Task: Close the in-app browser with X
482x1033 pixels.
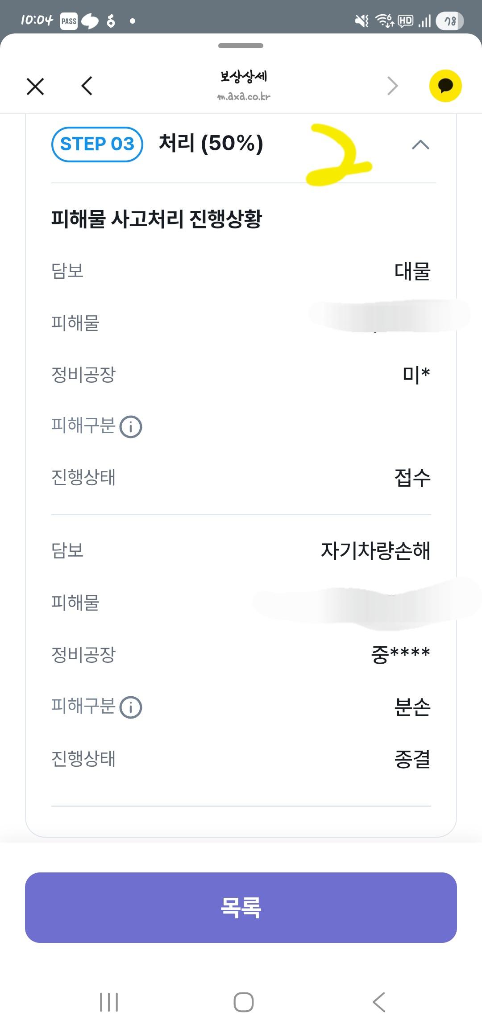Action: [x=35, y=86]
